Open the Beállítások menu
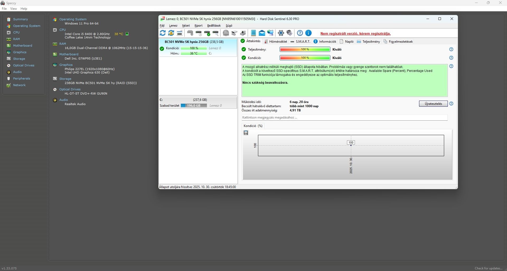This screenshot has height=271, width=507. (x=214, y=26)
